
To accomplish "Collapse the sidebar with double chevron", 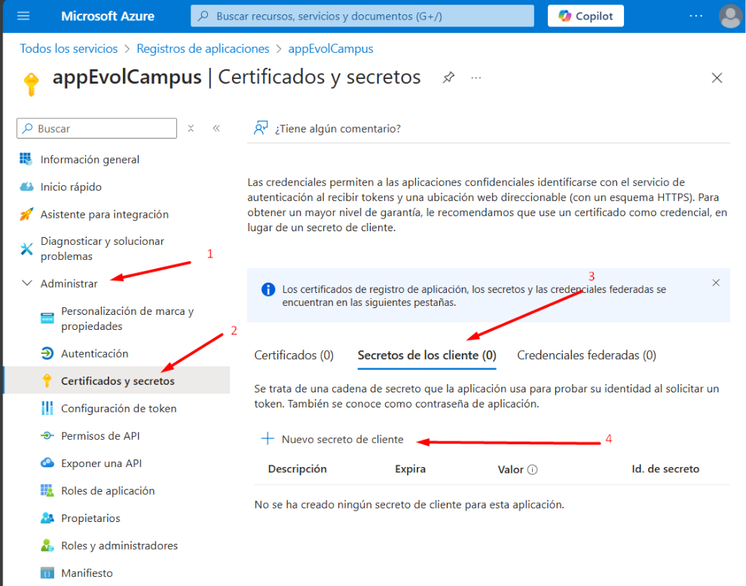I will 216,129.
